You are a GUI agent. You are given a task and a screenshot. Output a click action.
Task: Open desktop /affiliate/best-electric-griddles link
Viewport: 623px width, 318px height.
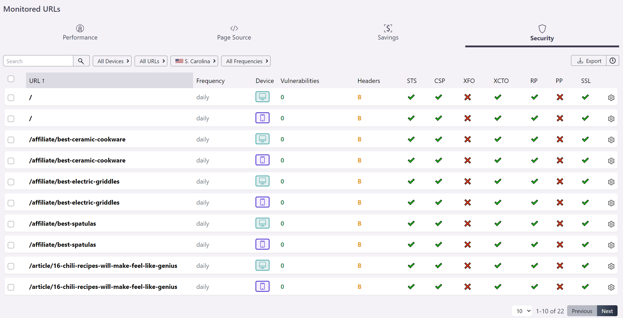pyautogui.click(x=74, y=181)
